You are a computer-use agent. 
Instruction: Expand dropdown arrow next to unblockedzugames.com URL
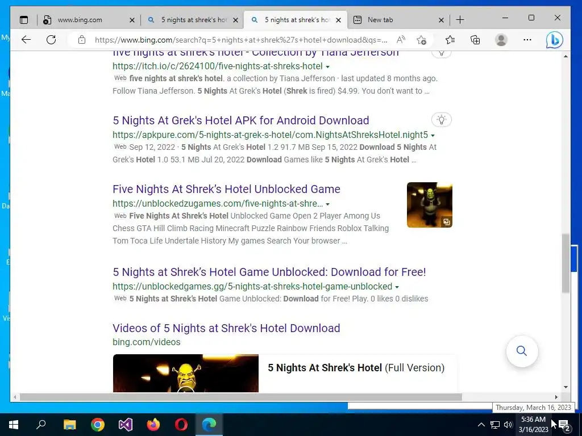(x=327, y=204)
